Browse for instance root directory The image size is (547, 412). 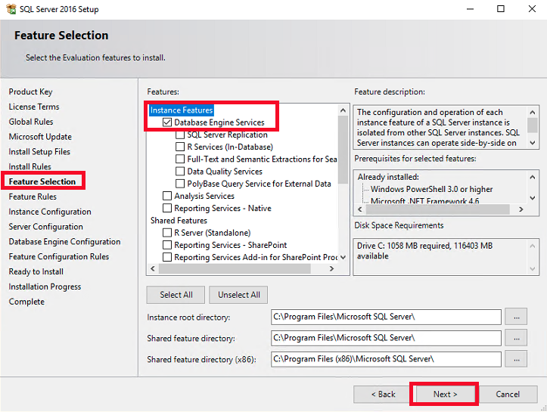(515, 317)
